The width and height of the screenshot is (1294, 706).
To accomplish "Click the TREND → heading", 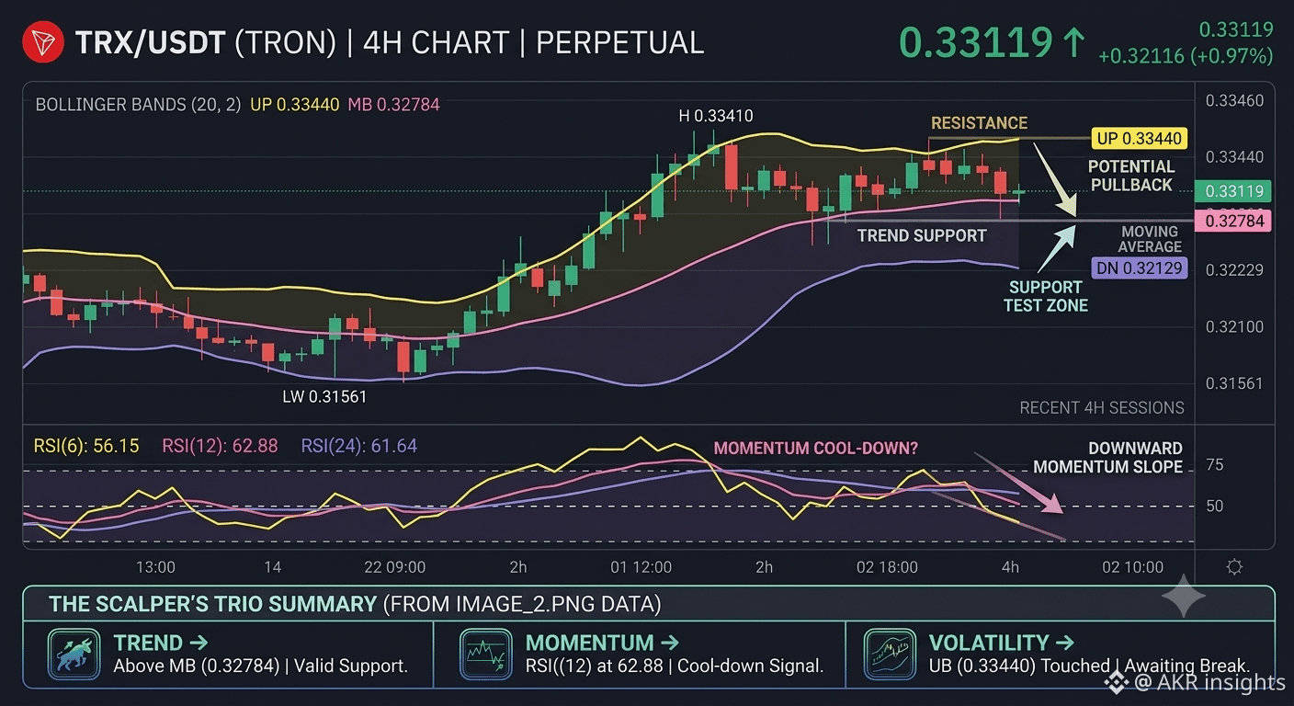I will pyautogui.click(x=161, y=643).
